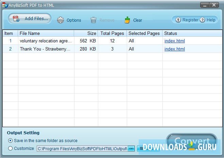Viewport: 224px width, 158px height.
Task: Click the Status column header
Action: pyautogui.click(x=192, y=33)
